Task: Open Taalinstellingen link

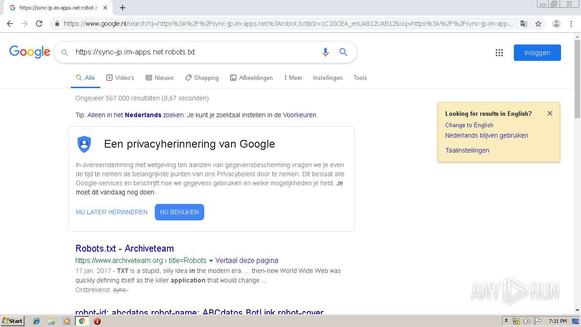Action: click(x=467, y=150)
